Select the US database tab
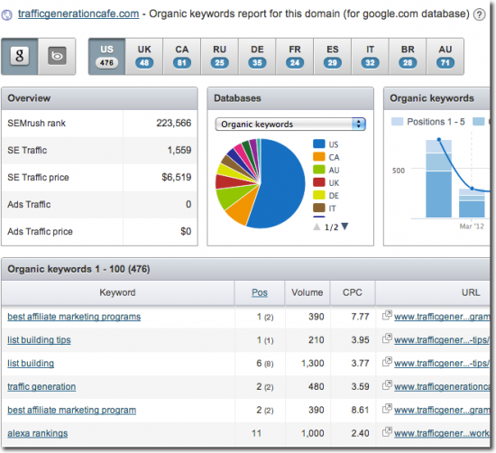Viewport: 496px width, 453px height. pyautogui.click(x=107, y=56)
